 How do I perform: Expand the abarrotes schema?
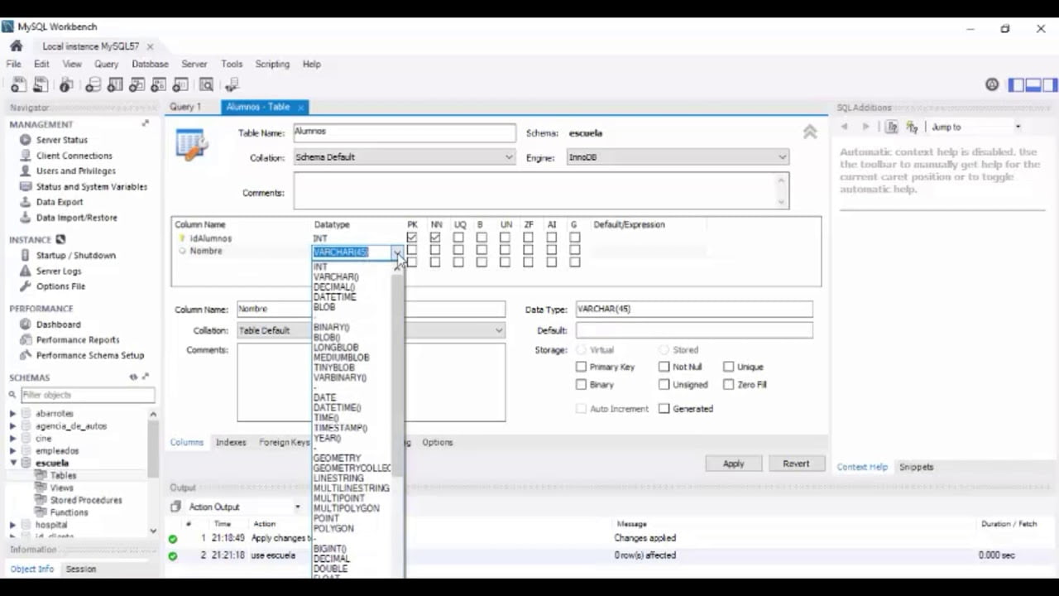12,413
